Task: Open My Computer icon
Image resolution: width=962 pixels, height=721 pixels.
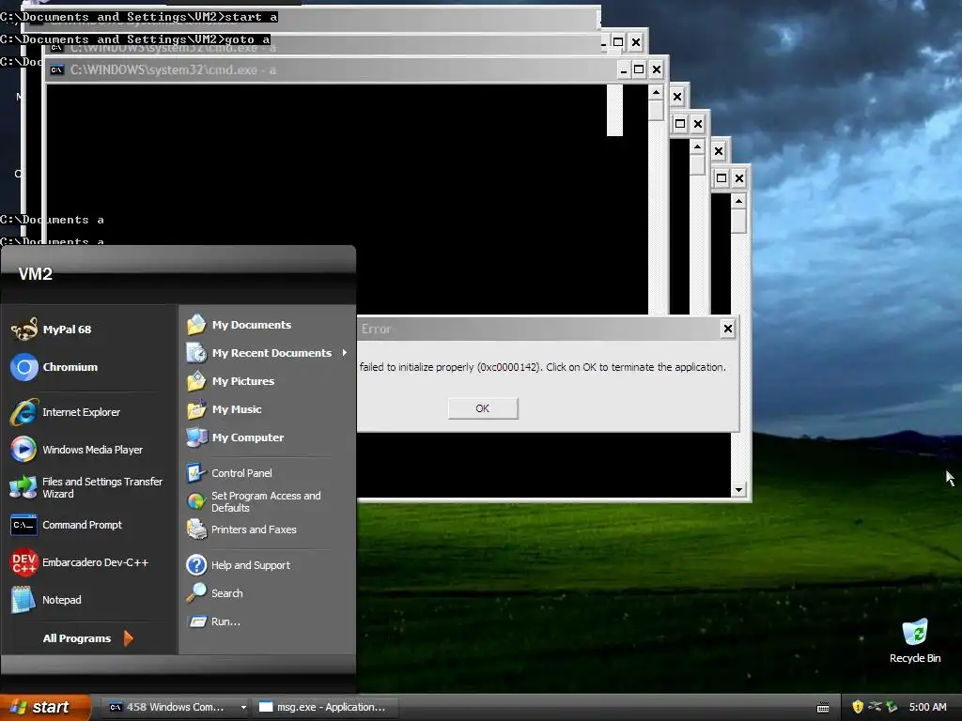Action: click(197, 437)
